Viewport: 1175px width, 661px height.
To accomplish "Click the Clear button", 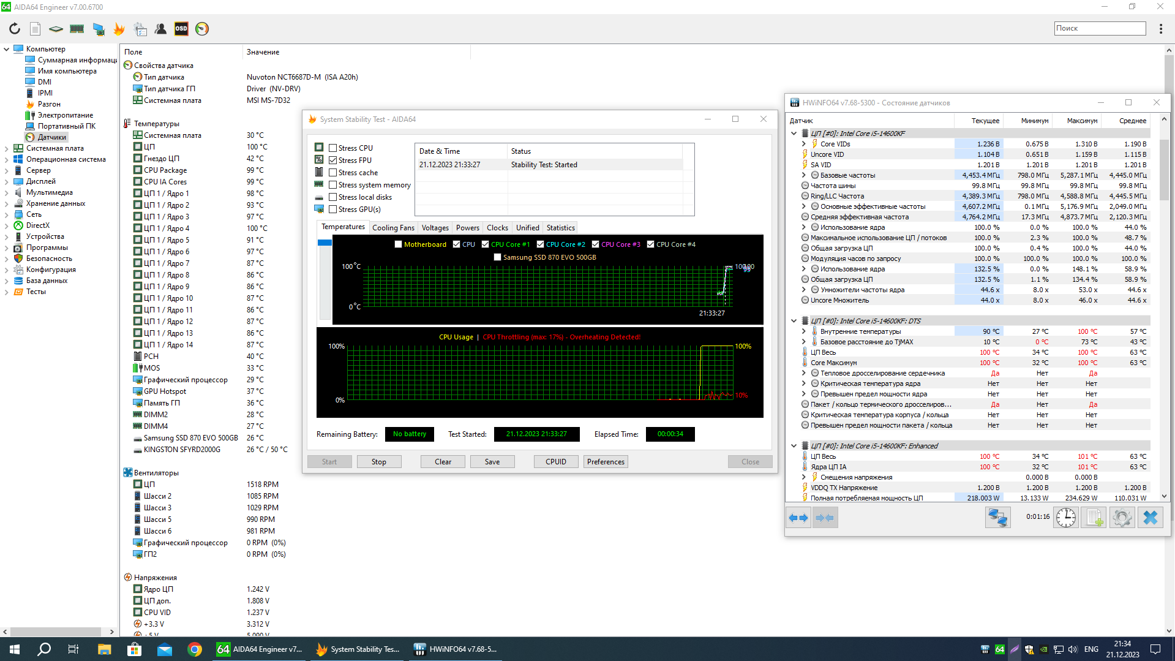I will click(443, 462).
